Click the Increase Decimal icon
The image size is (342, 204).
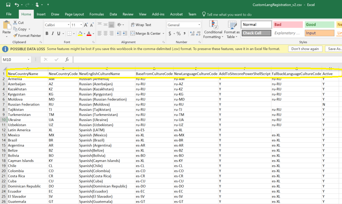[x=192, y=34]
